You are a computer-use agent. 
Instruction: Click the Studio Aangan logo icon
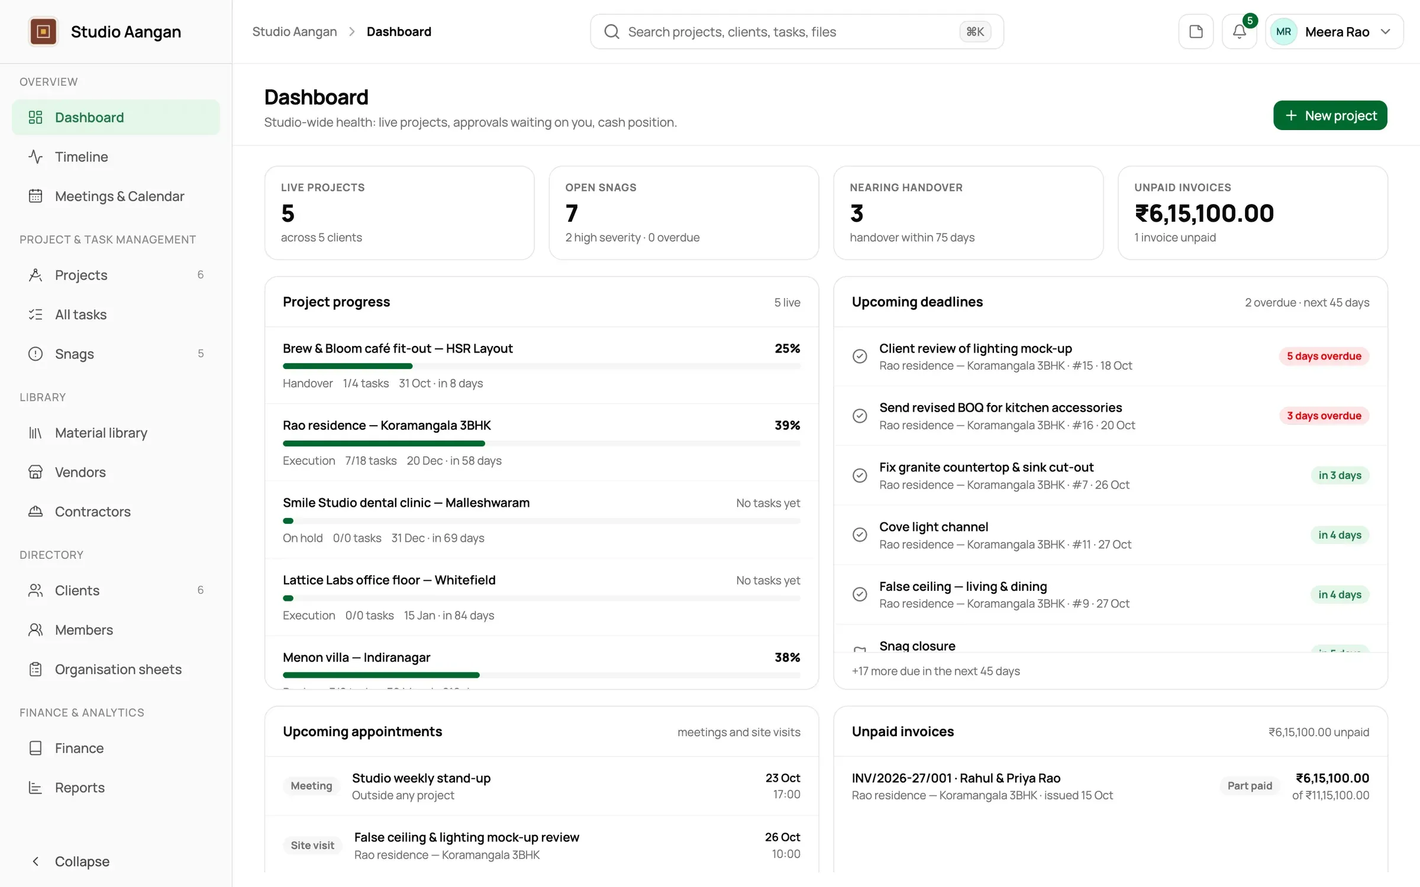click(43, 31)
